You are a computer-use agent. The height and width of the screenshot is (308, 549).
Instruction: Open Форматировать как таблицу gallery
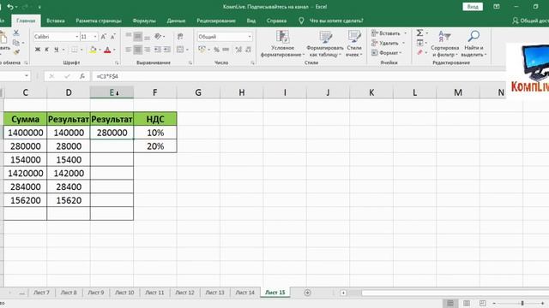[325, 44]
